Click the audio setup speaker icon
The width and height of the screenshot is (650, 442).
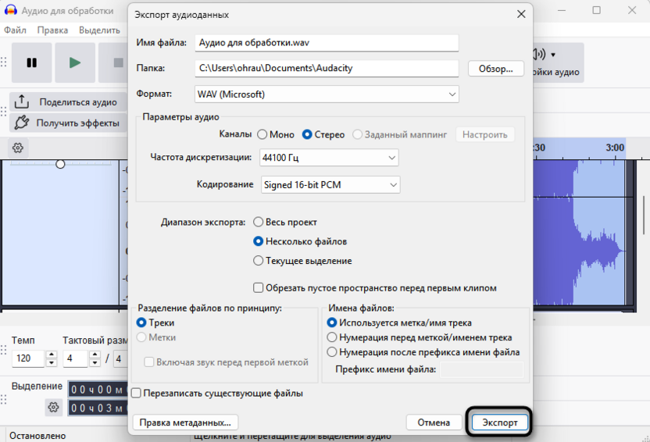pos(539,54)
